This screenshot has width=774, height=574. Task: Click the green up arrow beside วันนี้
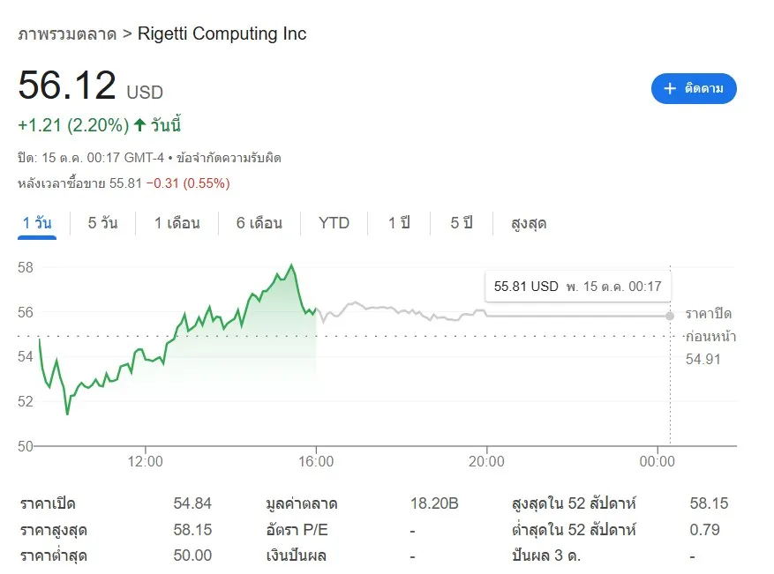[x=139, y=125]
